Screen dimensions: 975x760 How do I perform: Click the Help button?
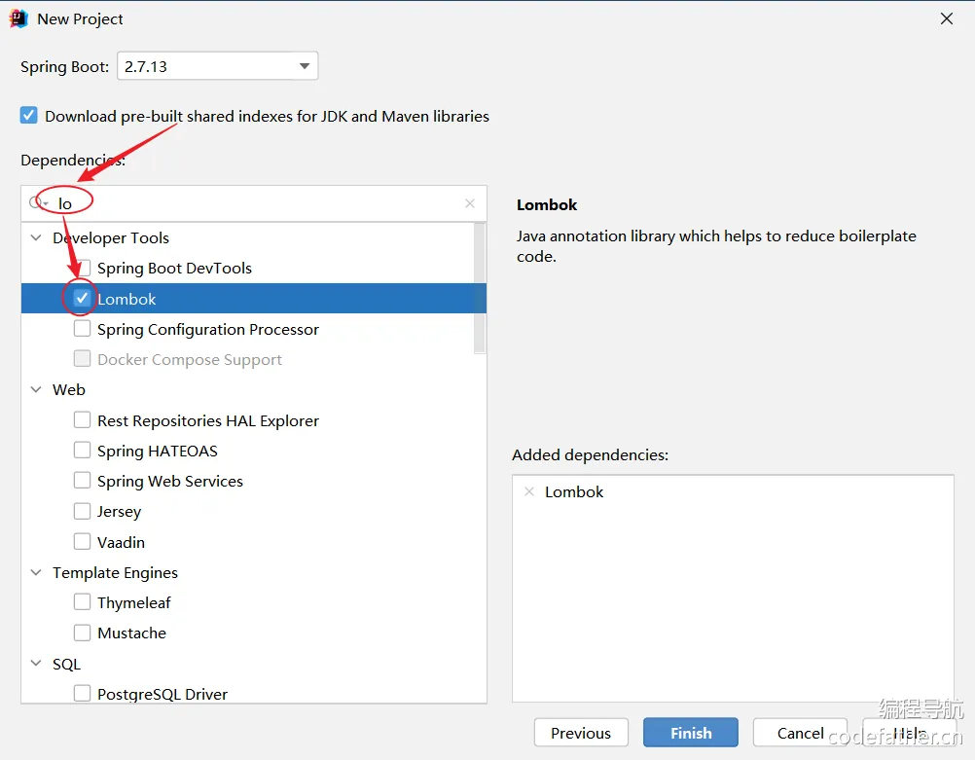(910, 733)
